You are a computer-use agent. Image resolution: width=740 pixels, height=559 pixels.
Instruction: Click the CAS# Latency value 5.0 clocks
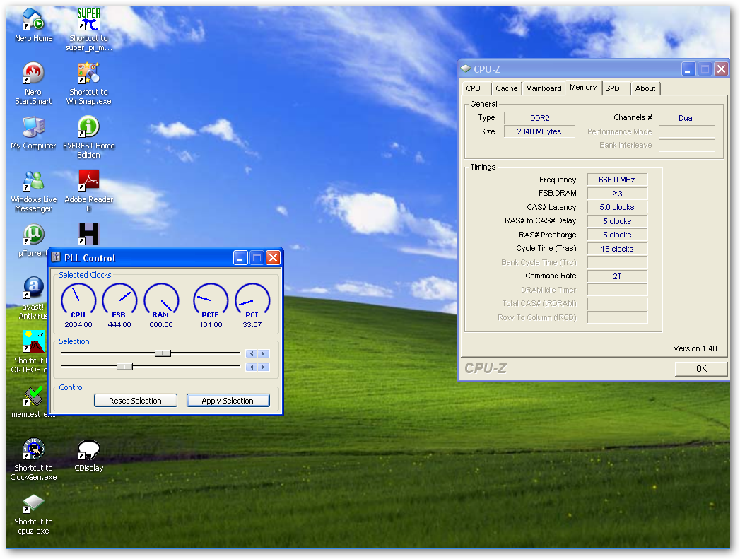pos(617,207)
